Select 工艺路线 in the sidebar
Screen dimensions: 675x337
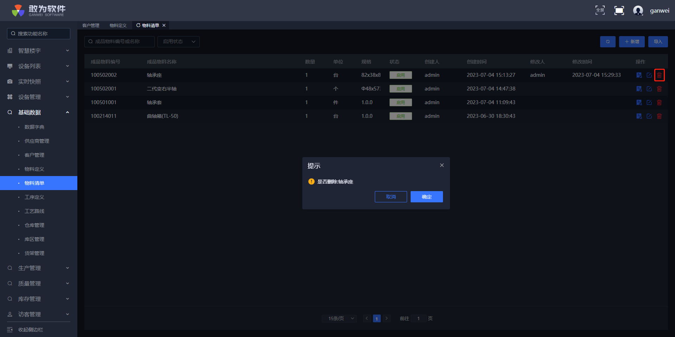(x=34, y=211)
